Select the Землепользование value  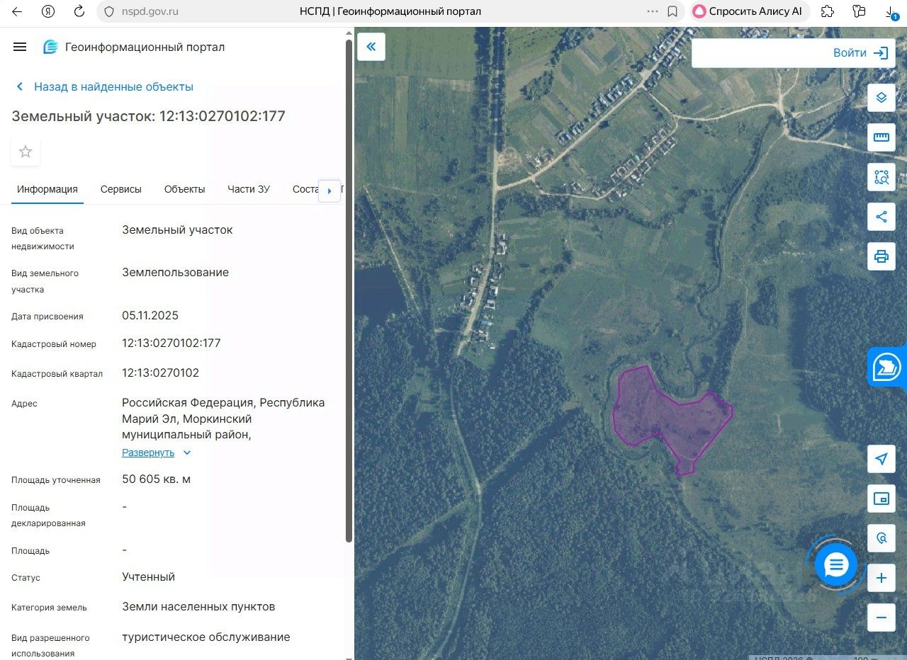click(176, 273)
